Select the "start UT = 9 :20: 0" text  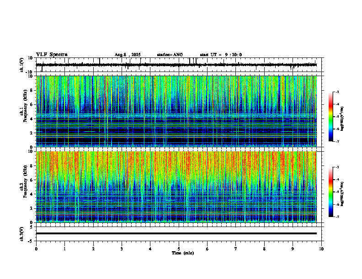tap(221, 55)
